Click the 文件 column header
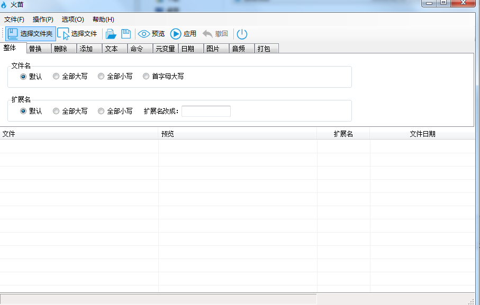This screenshot has height=305, width=480. (x=79, y=134)
